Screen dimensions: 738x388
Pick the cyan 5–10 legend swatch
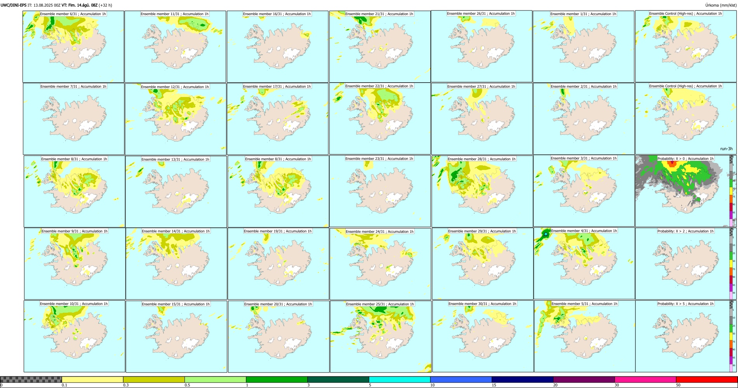click(x=400, y=379)
